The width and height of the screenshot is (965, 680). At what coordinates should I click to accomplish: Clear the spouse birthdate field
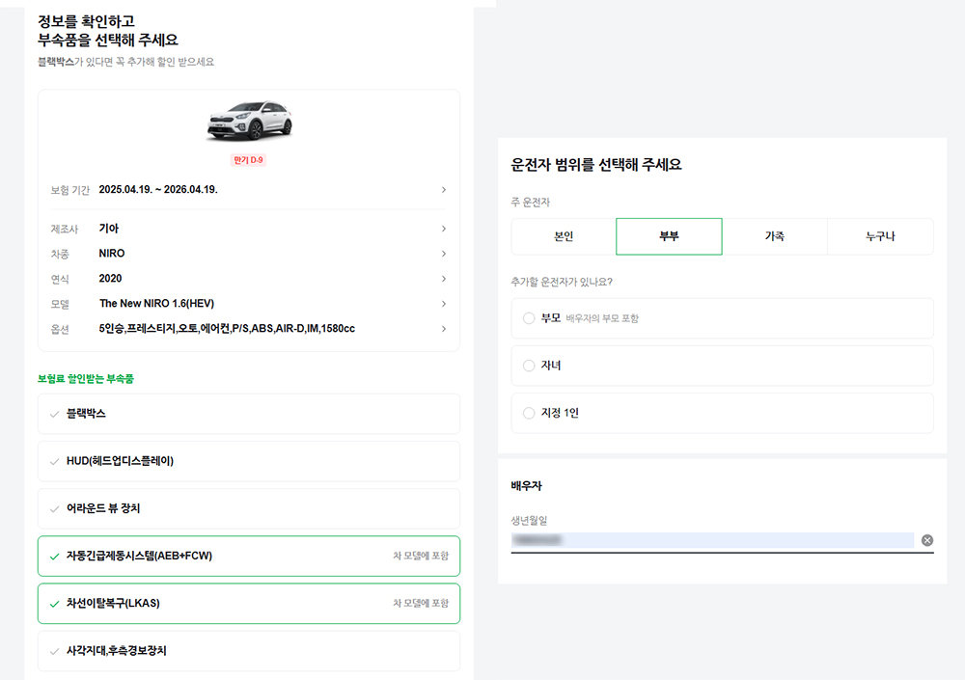pyautogui.click(x=926, y=540)
